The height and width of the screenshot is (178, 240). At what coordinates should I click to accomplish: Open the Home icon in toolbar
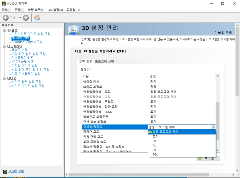[x=37, y=18]
